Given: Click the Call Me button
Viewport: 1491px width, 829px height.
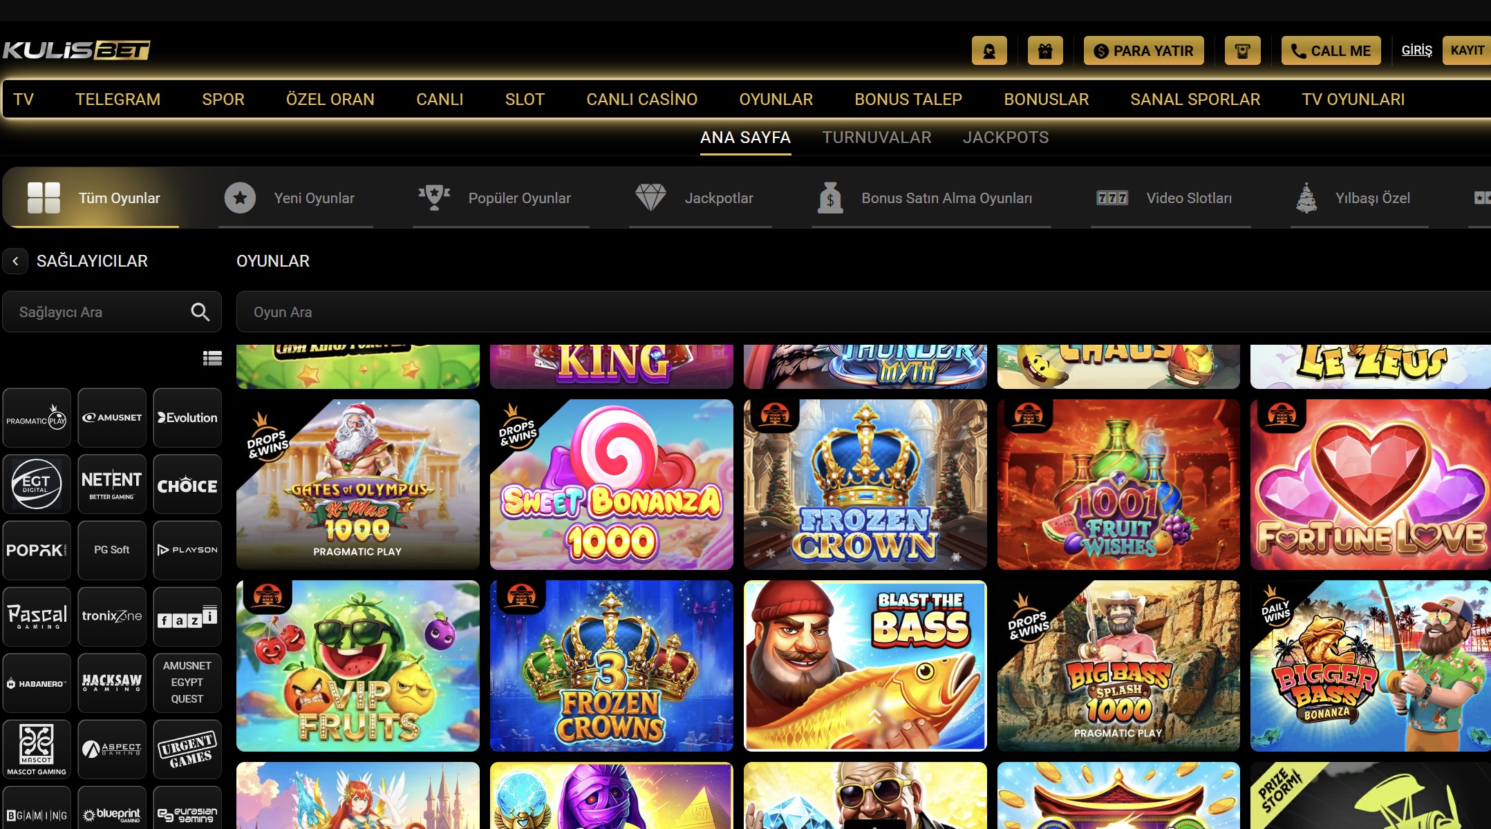Looking at the screenshot, I should (1331, 50).
